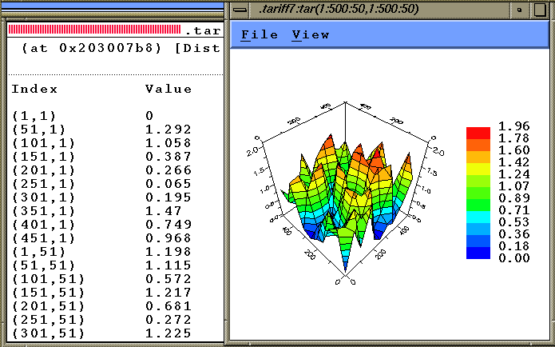Image resolution: width=555 pixels, height=347 pixels.
Task: Click the 3D surface plot
Action: coord(343,192)
